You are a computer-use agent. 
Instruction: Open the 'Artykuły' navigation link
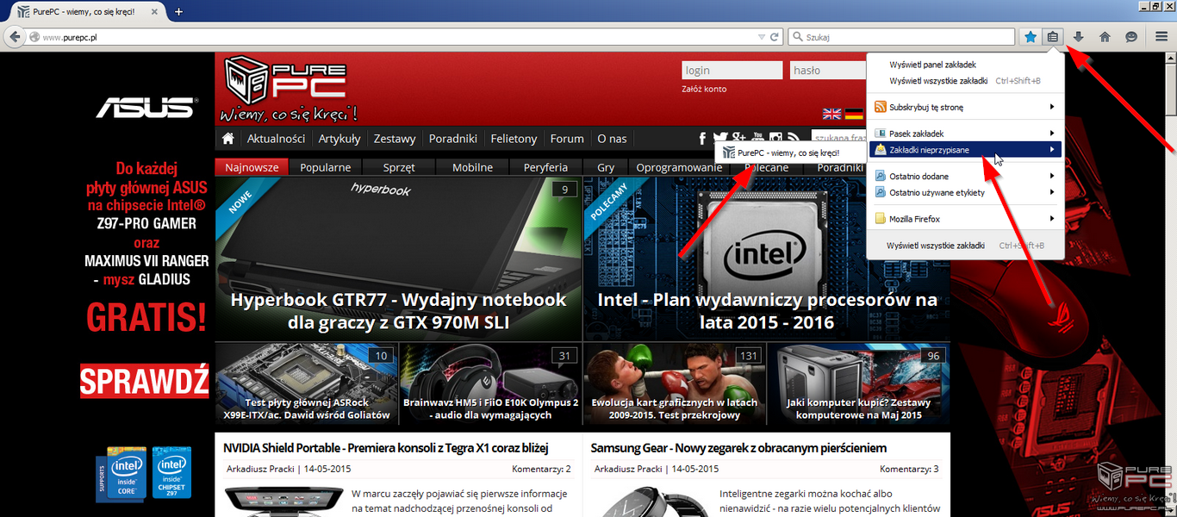(x=339, y=139)
